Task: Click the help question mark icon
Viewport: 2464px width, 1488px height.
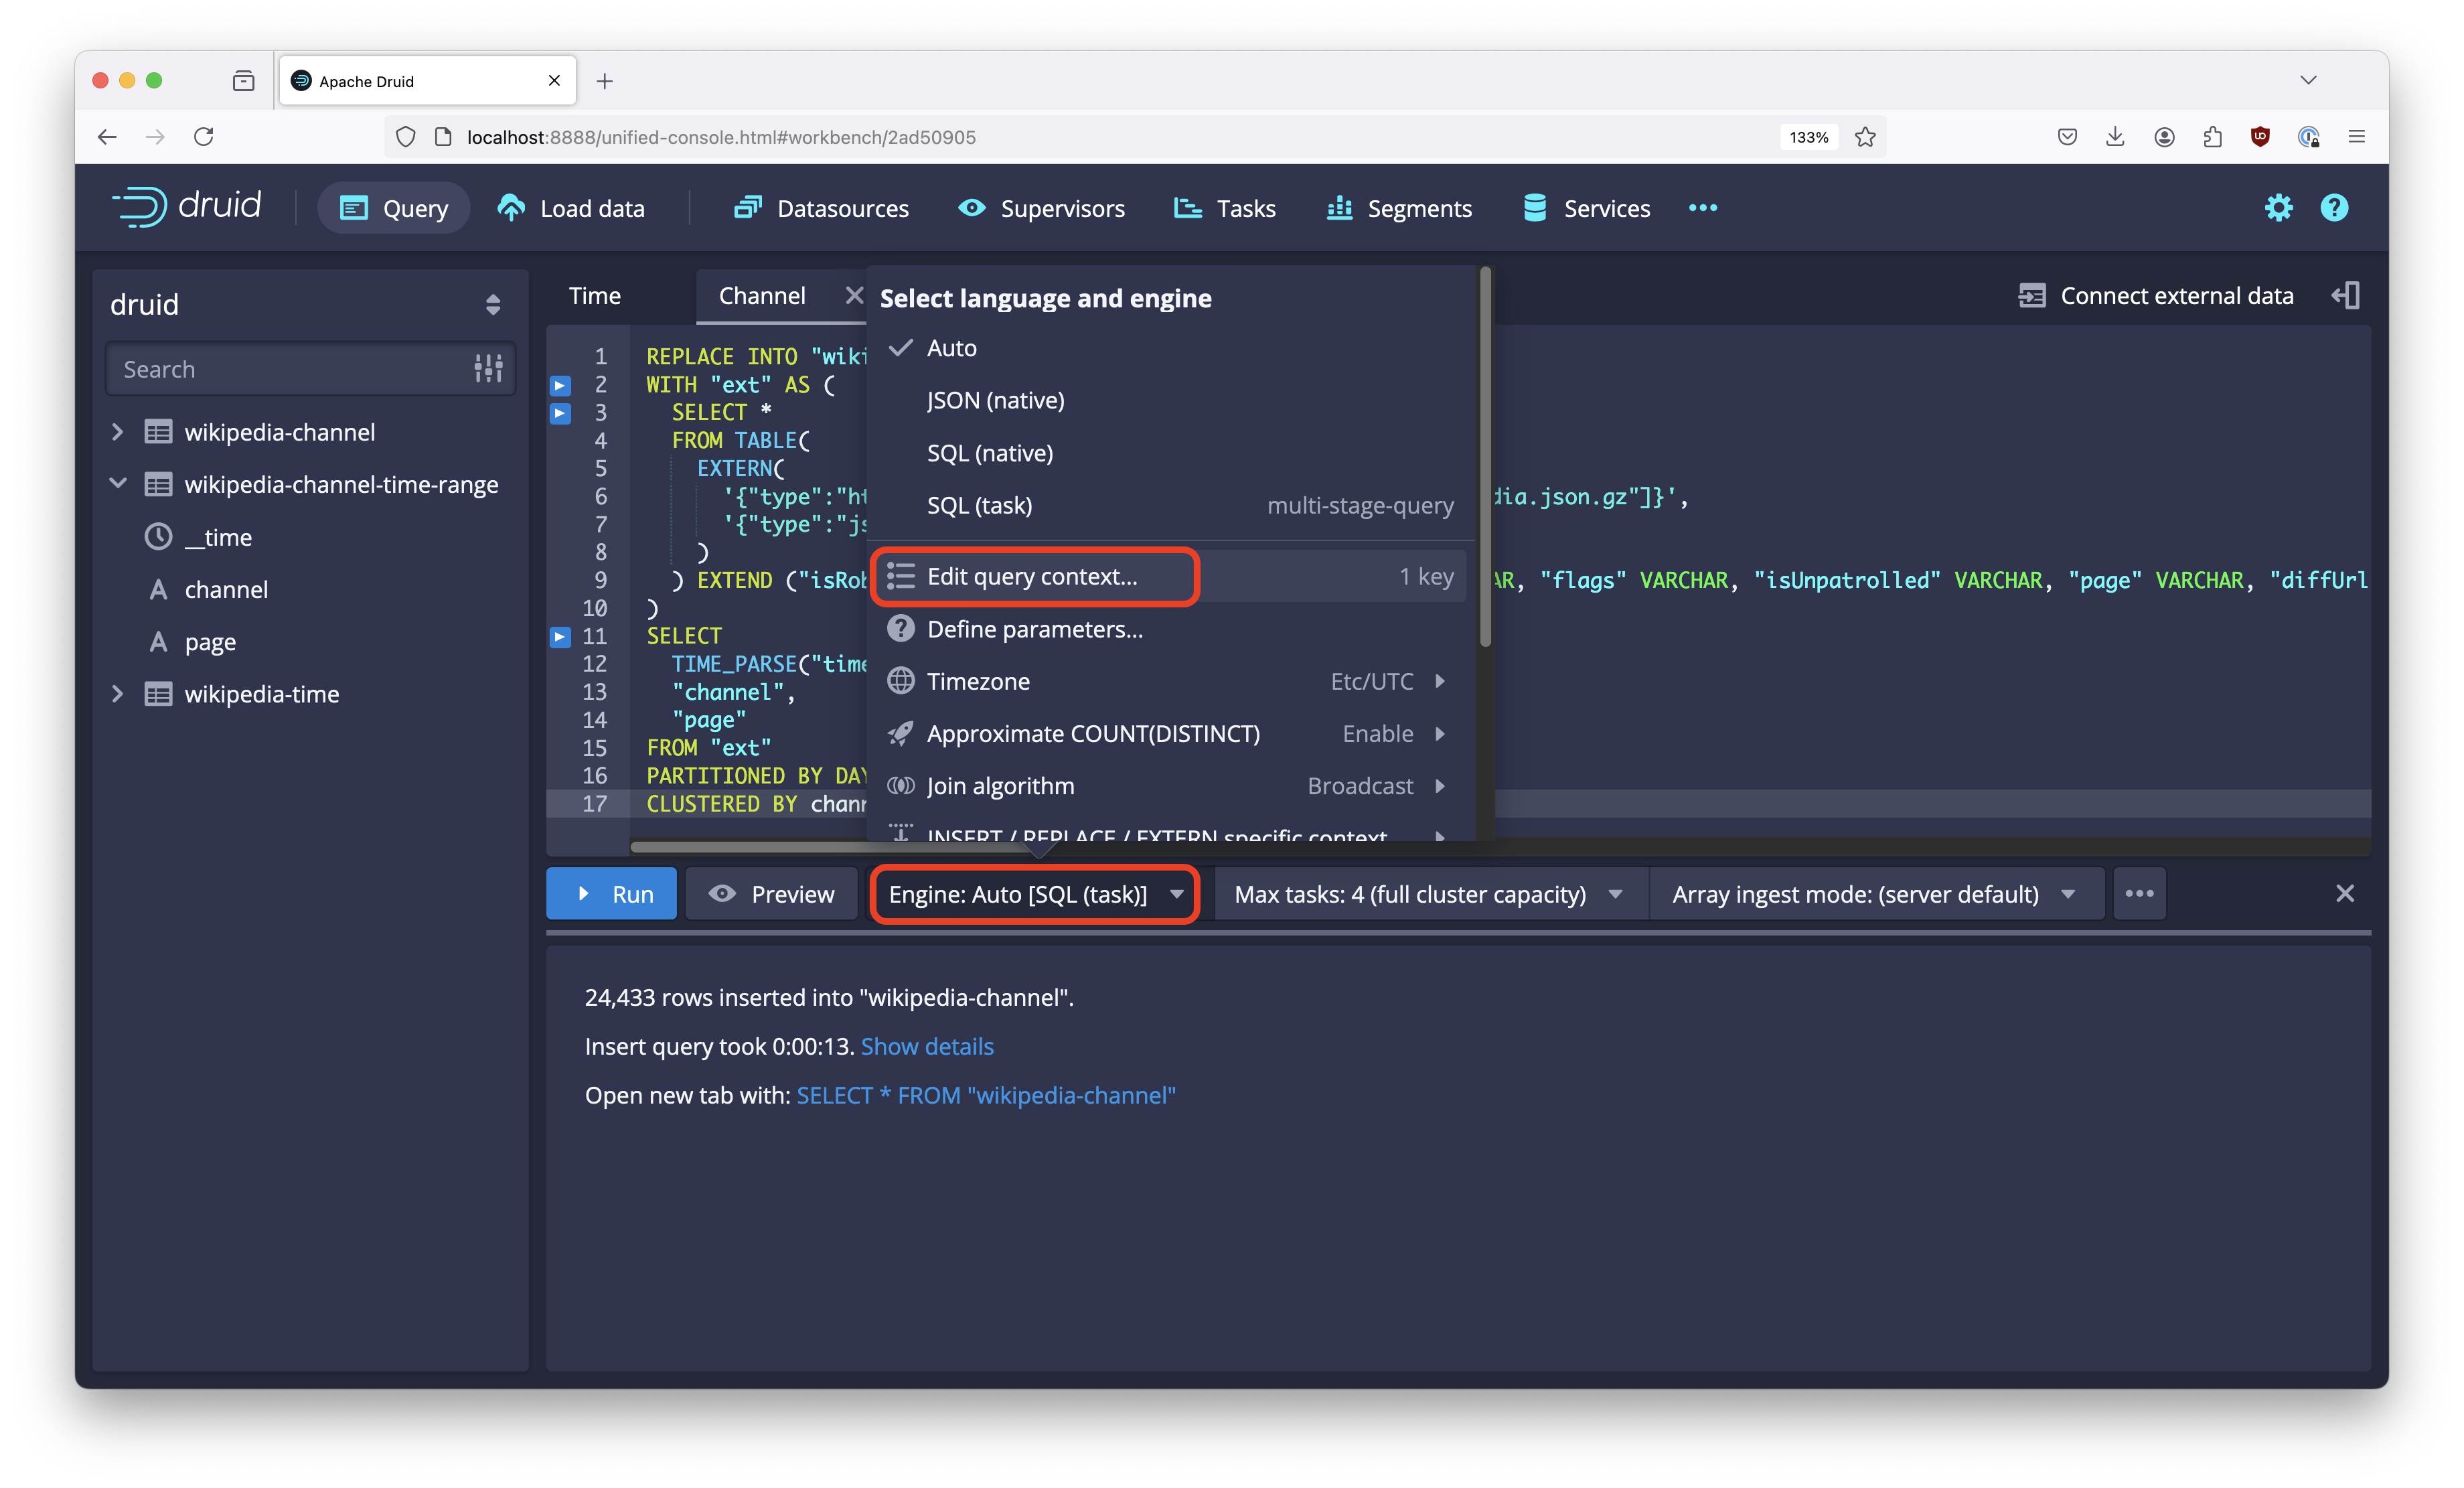Action: [x=2334, y=208]
